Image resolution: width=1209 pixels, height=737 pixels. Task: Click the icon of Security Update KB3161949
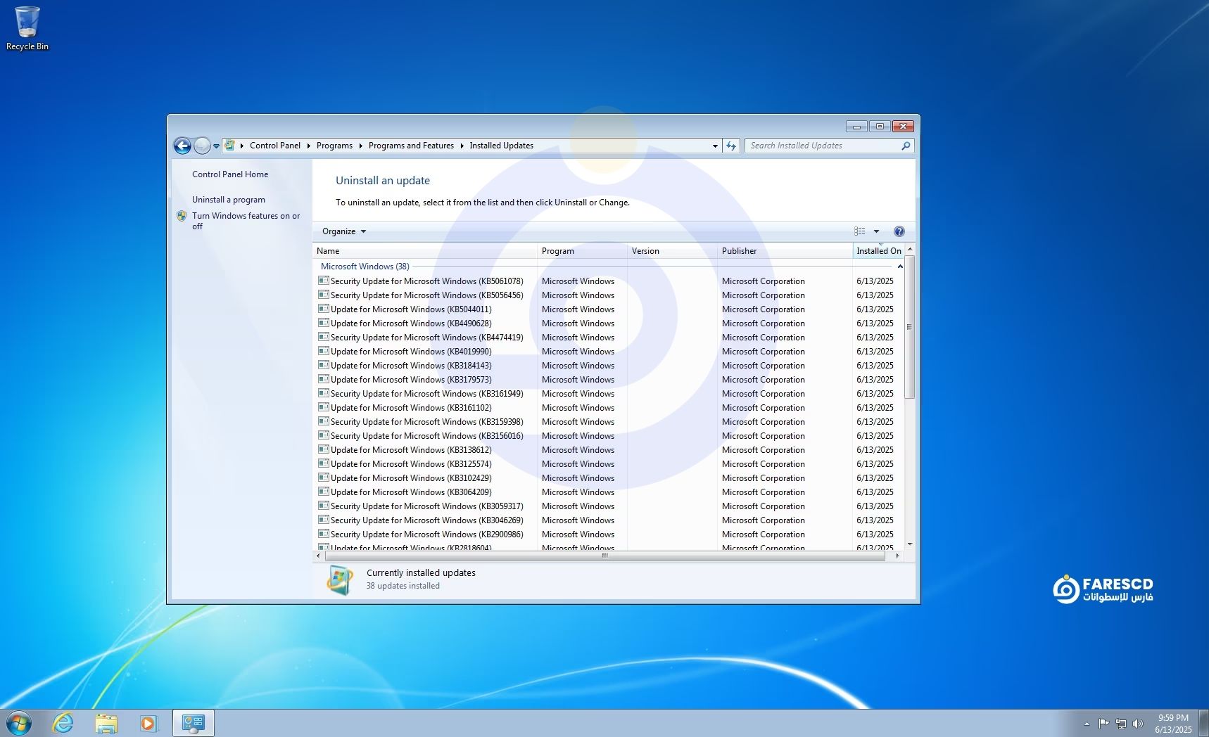click(324, 393)
